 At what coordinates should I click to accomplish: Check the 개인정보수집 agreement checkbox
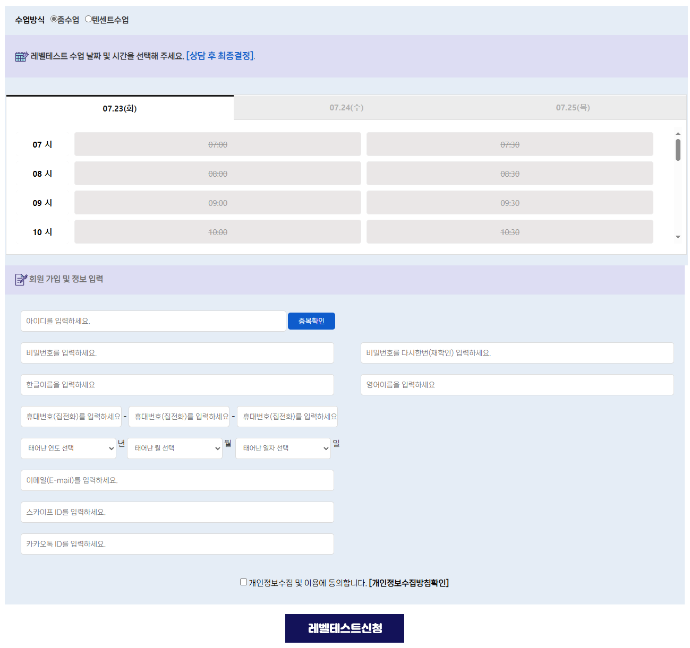(x=243, y=582)
